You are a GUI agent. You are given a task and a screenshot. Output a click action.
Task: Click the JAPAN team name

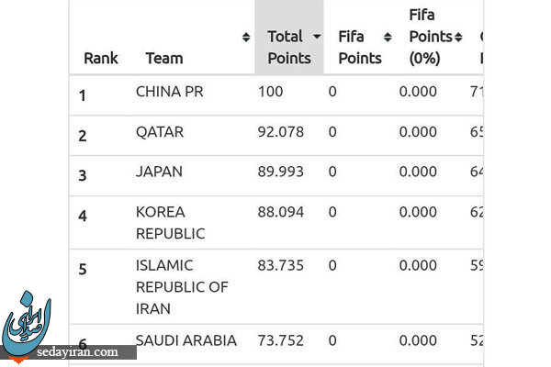pos(159,172)
